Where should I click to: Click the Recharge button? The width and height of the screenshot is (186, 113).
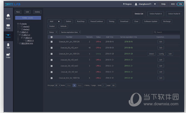(x=167, y=21)
